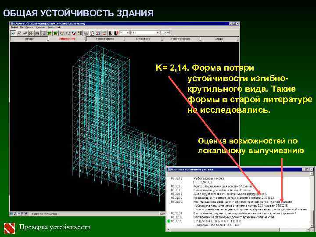This screenshot has height=237, width=316.
Task: Open the Groups tab
Action: pyautogui.click(x=219, y=39)
